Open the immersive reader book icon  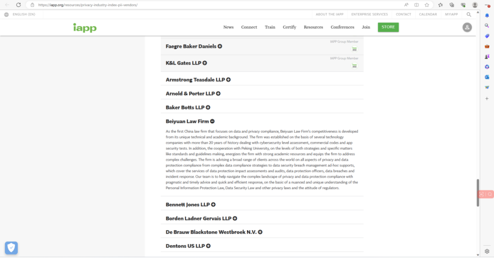click(x=417, y=5)
